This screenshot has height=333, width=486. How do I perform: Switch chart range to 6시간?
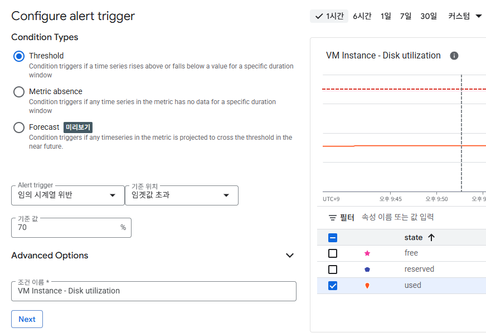(362, 16)
